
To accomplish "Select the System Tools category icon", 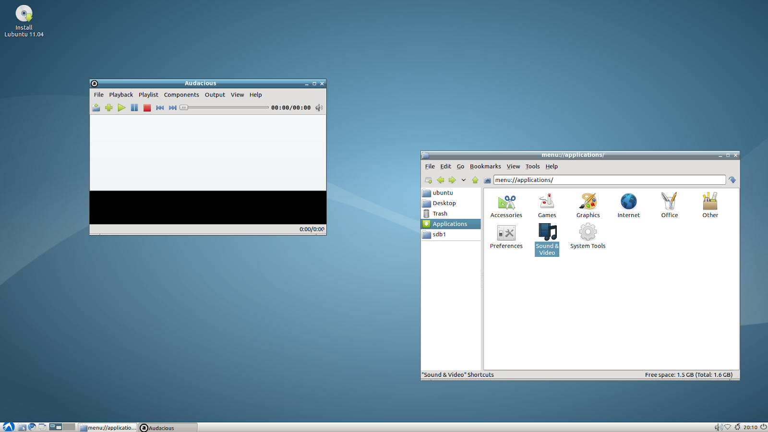I will [588, 236].
